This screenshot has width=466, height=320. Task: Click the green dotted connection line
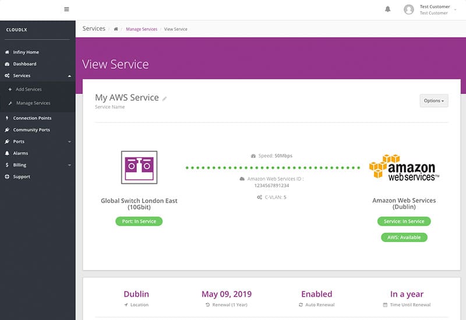[x=273, y=168]
